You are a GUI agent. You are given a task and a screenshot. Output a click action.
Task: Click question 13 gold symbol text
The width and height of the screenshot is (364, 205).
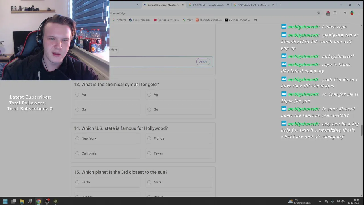click(116, 85)
